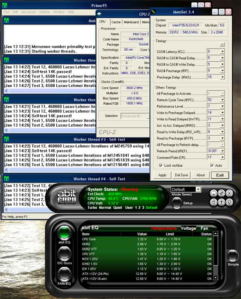241x299 pixels.
Task: Close abit Guru with the round X icon
Action: pos(230,194)
